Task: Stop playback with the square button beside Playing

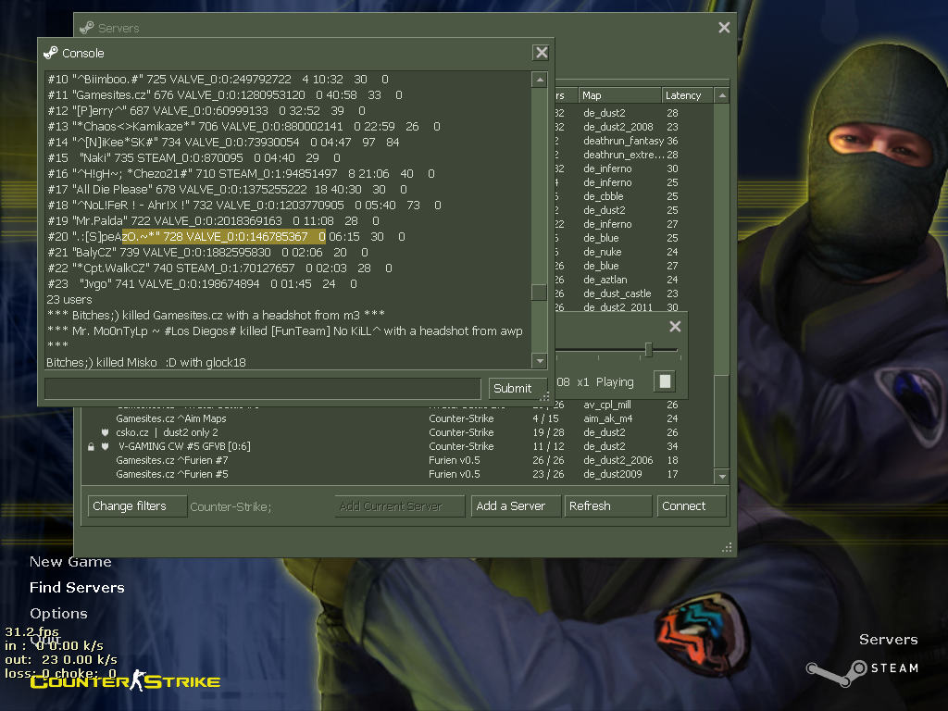Action: pyautogui.click(x=665, y=381)
